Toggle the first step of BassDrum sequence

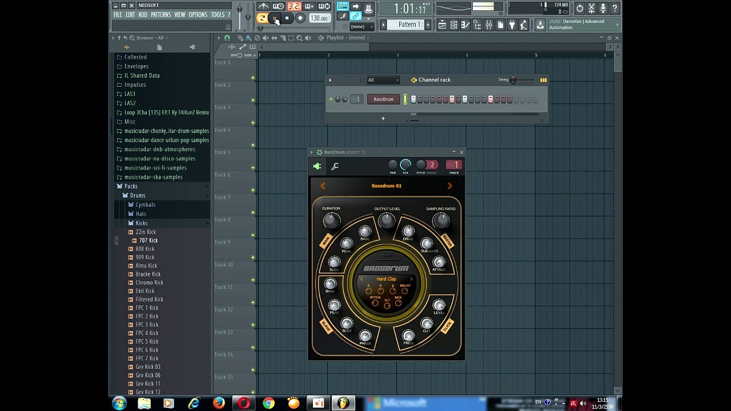coord(413,99)
